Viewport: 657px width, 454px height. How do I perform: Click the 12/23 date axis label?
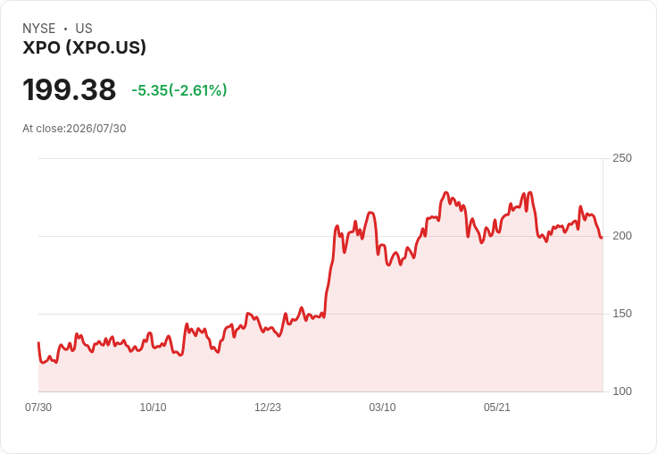point(268,408)
